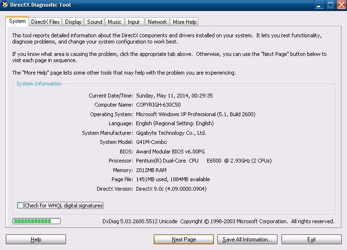This screenshot has width=347, height=250.
Task: Switch to the Sound tab
Action: click(x=94, y=22)
